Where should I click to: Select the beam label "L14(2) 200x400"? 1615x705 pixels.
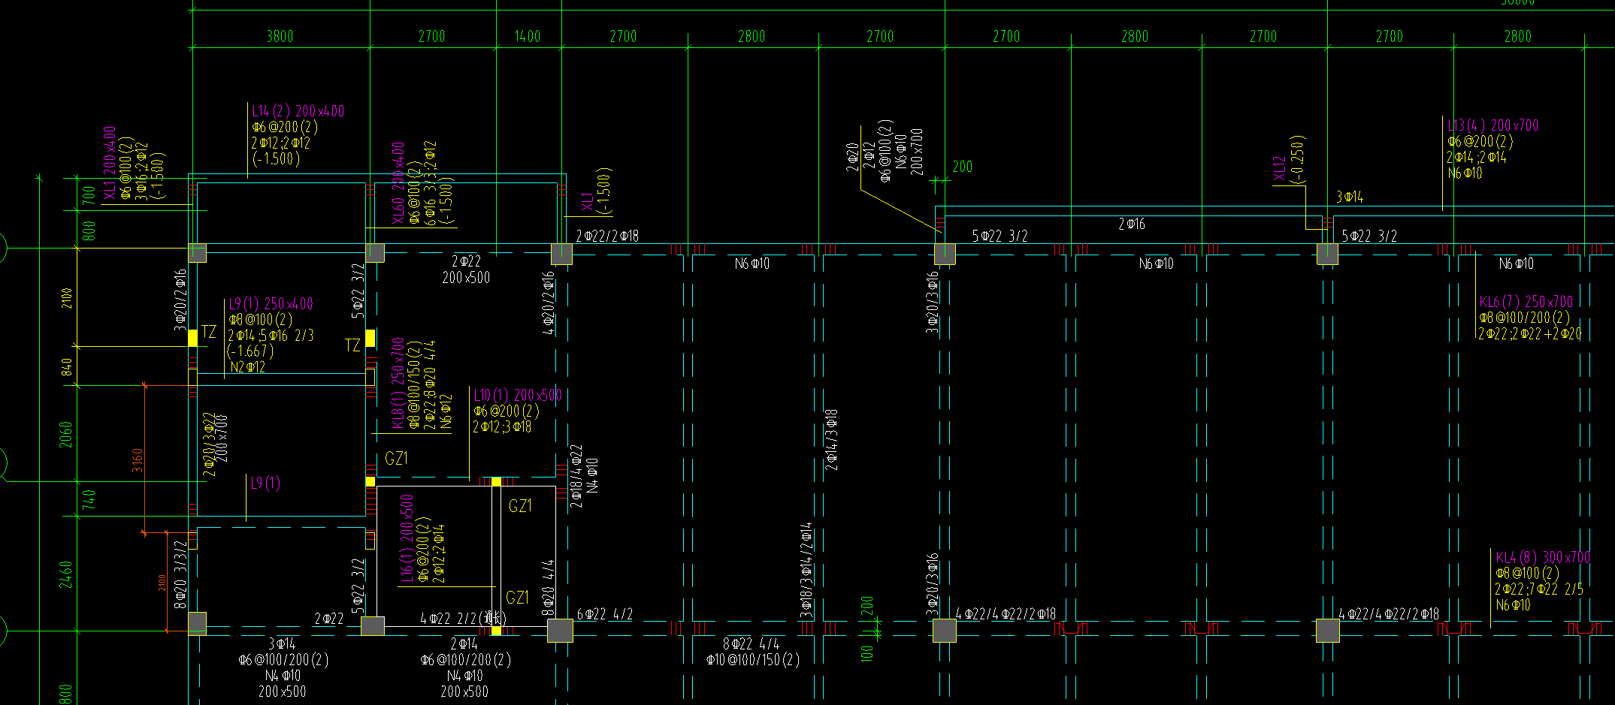(298, 111)
